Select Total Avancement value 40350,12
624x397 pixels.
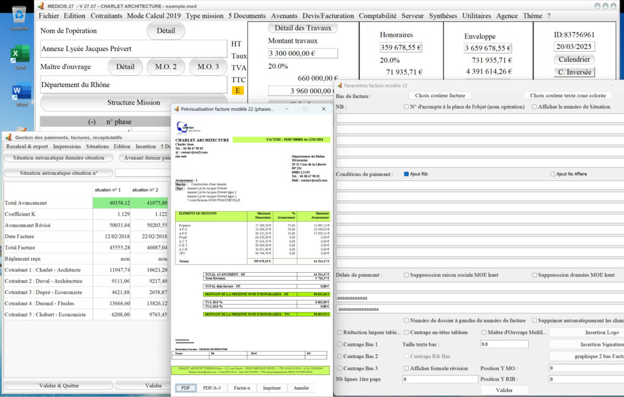(112, 203)
